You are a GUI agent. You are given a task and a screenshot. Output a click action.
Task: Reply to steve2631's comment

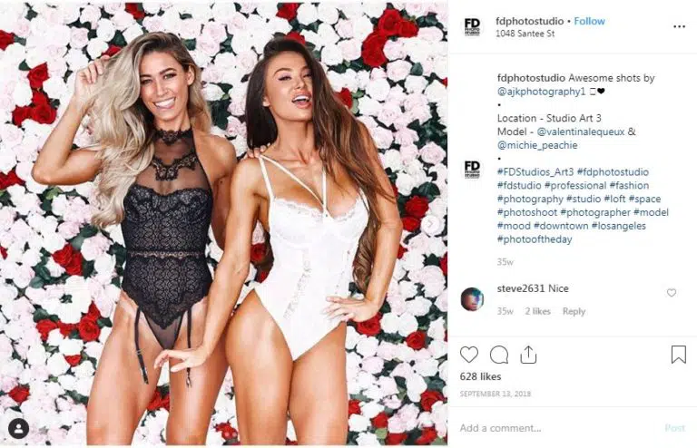[x=574, y=311]
